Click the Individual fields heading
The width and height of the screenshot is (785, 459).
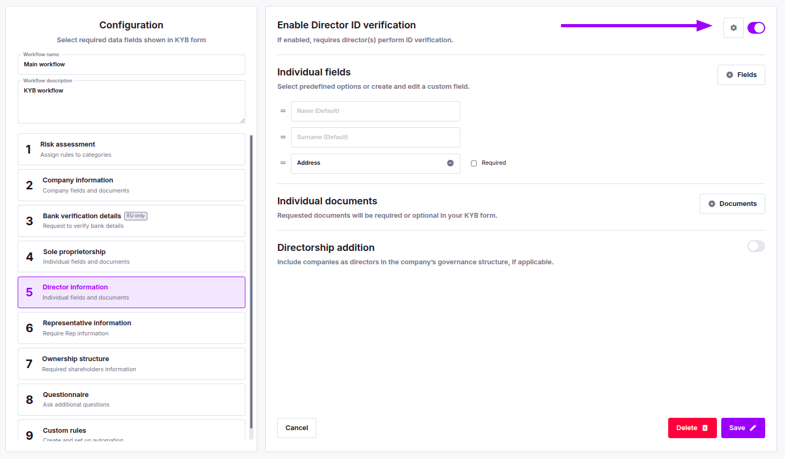(314, 72)
